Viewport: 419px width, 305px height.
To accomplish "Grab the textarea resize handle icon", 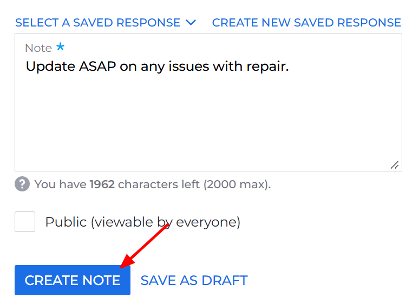I will click(395, 165).
